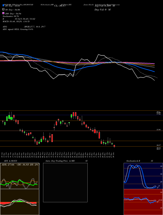Click the 'ADX signal: SELL' text line
Image resolution: width=163 pixels, height=215 pixels.
(x=18, y=29)
